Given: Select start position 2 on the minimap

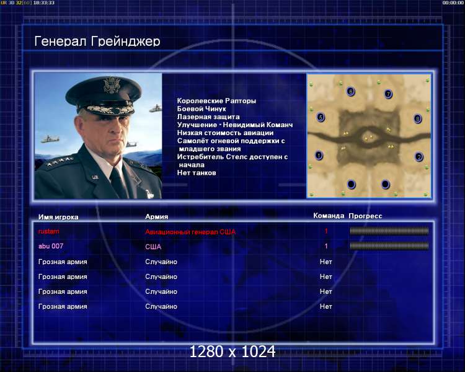Looking at the screenshot, I should [x=418, y=157].
